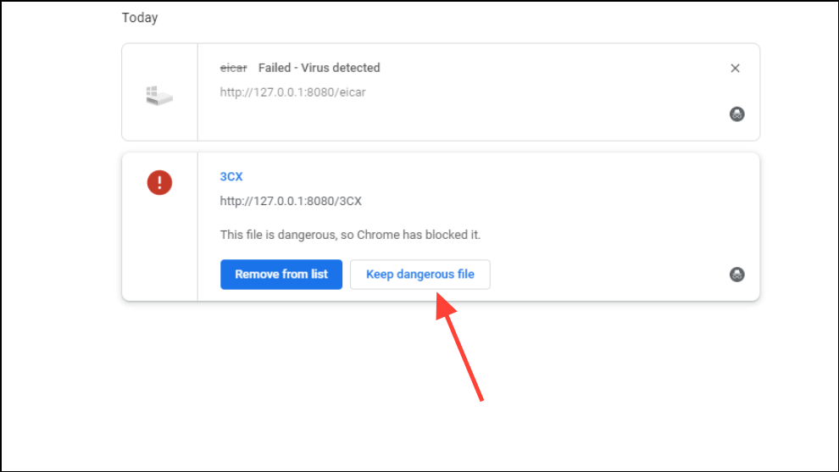Screen dimensions: 839x472
Task: Click the Remove from list button
Action: click(281, 275)
